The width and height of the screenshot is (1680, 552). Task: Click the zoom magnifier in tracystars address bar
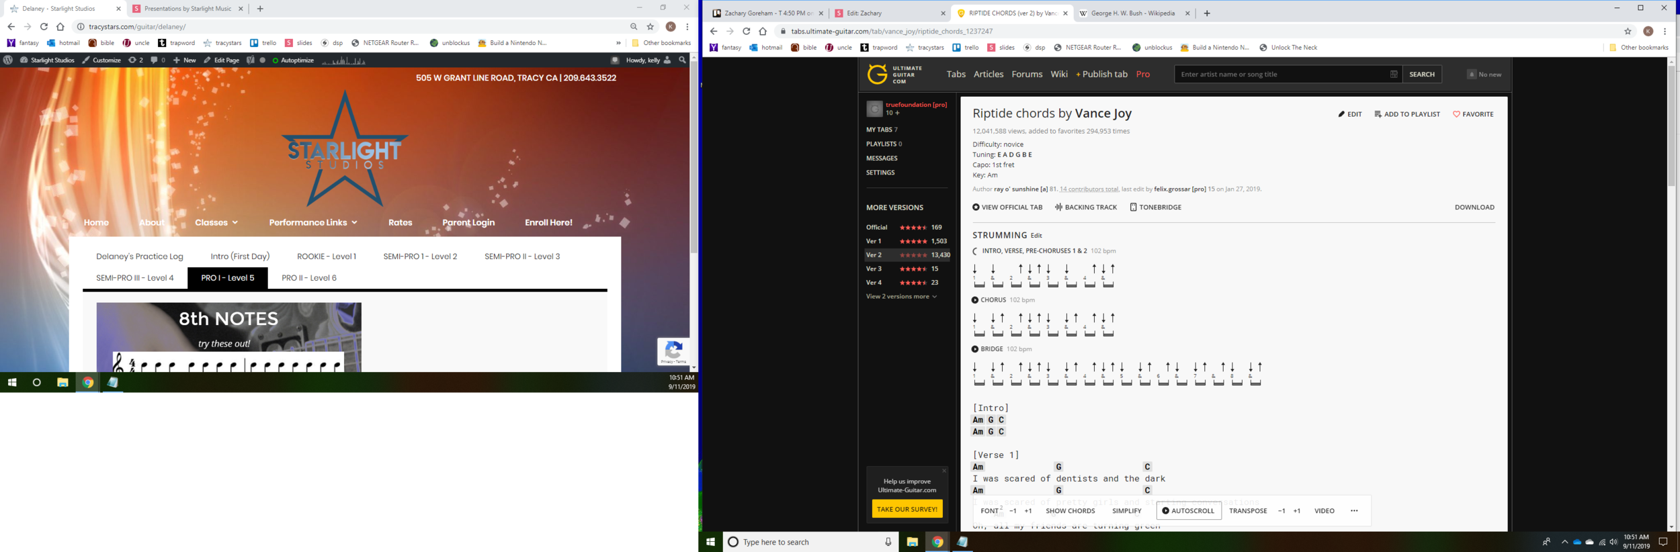click(x=634, y=27)
